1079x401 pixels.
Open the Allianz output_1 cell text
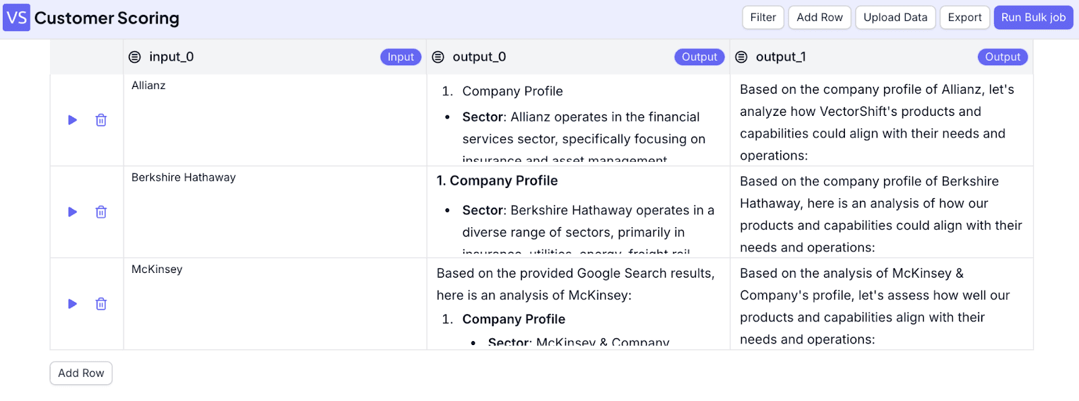(x=881, y=121)
